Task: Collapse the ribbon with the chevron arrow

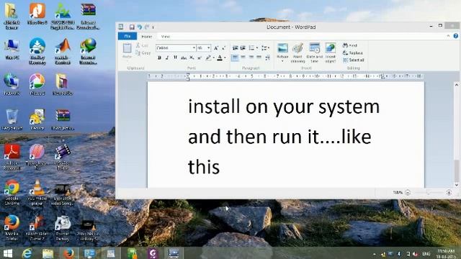Action: click(x=448, y=36)
